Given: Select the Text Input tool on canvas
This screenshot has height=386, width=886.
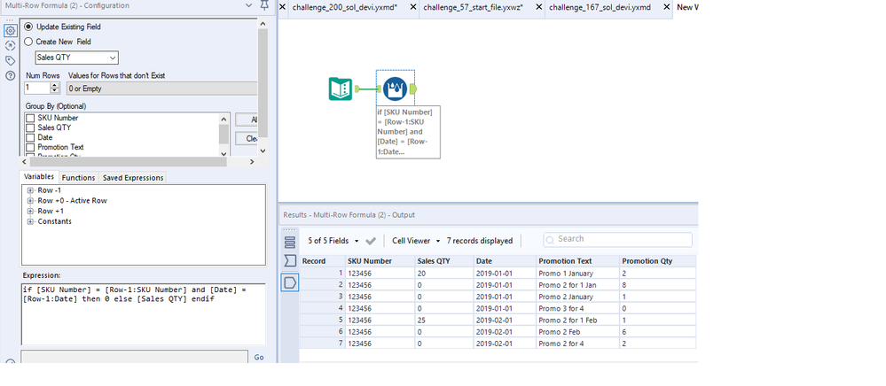Looking at the screenshot, I should 341,89.
